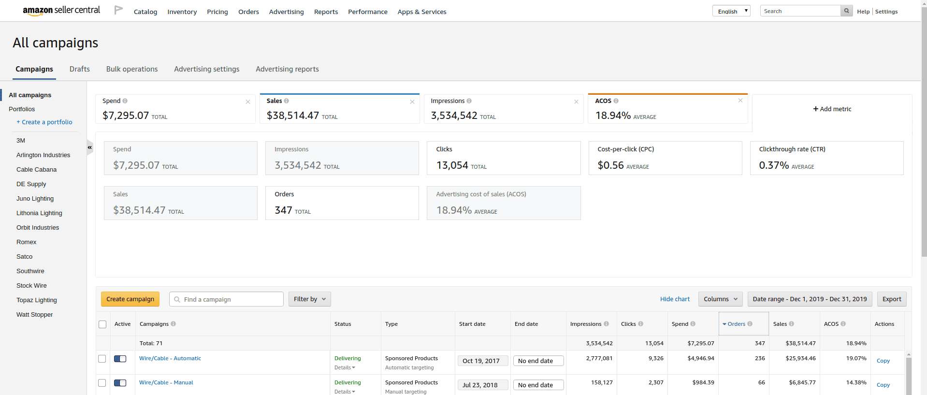Open Oct 19, 2017 start date field

click(x=483, y=361)
